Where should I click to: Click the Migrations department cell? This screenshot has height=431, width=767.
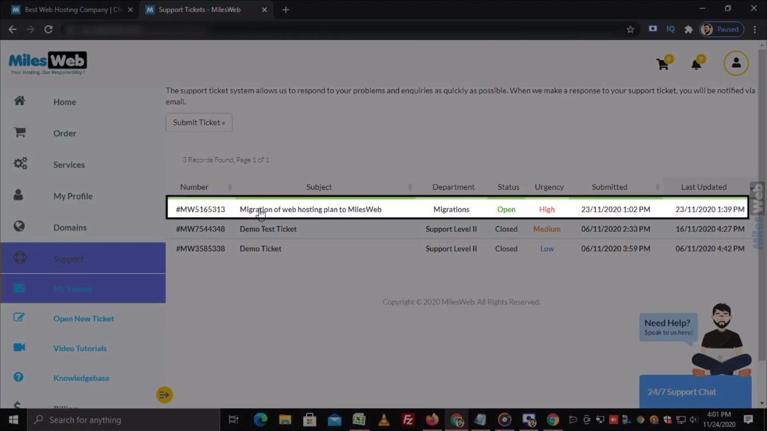pos(451,209)
